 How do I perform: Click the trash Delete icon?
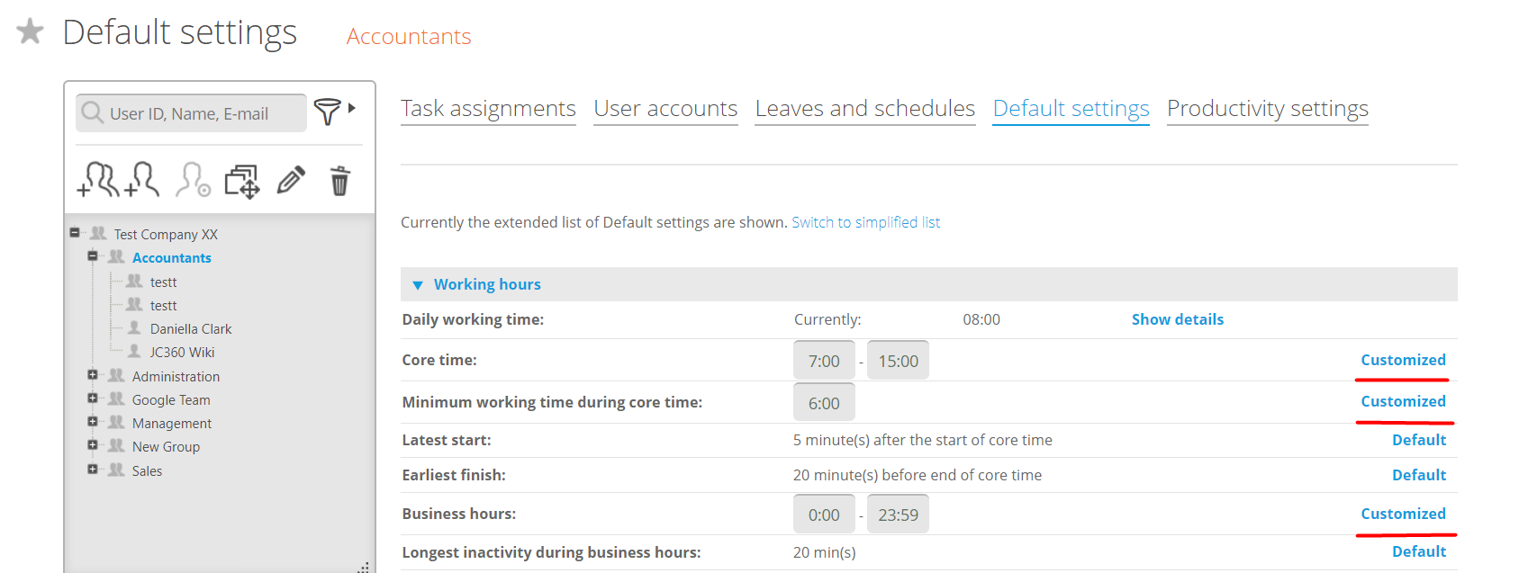click(x=339, y=181)
